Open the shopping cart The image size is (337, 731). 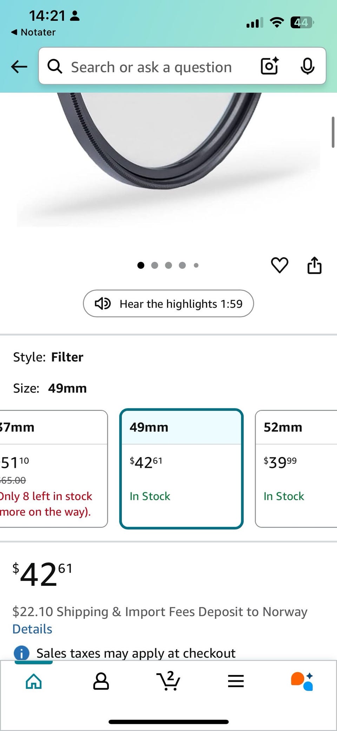pyautogui.click(x=168, y=681)
